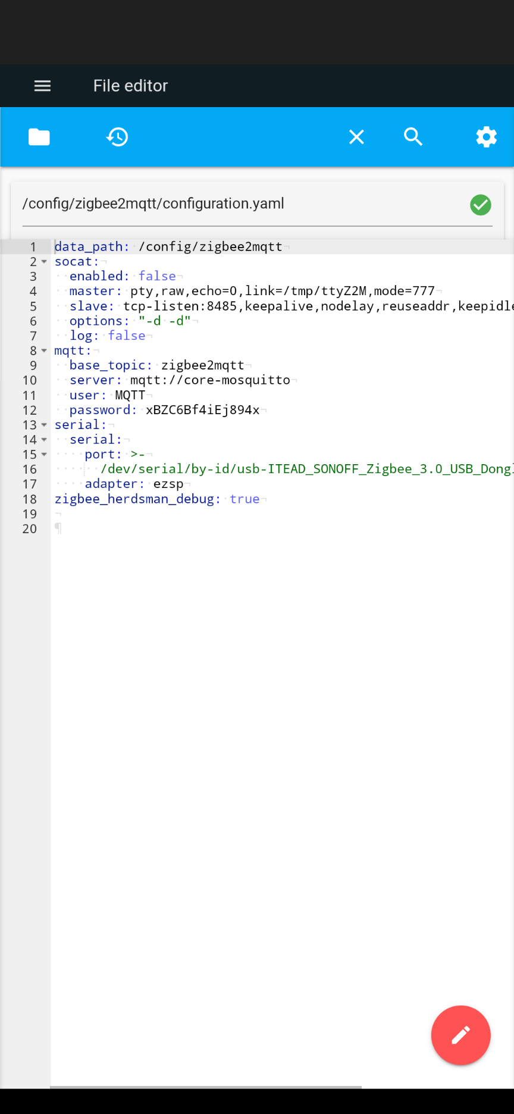Collapse the nested serial block on line 14
514x1114 pixels.
click(44, 440)
